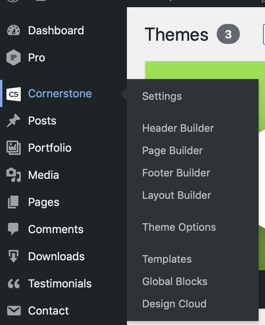Click the Downloads arrow icon

(14, 257)
